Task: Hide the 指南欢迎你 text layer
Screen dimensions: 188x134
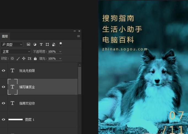Action: click(4, 103)
